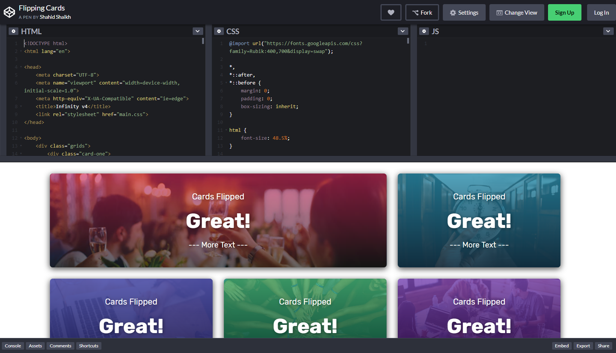Click the '<div class="grids">' HTML line
Image resolution: width=616 pixels, height=353 pixels.
pos(63,146)
